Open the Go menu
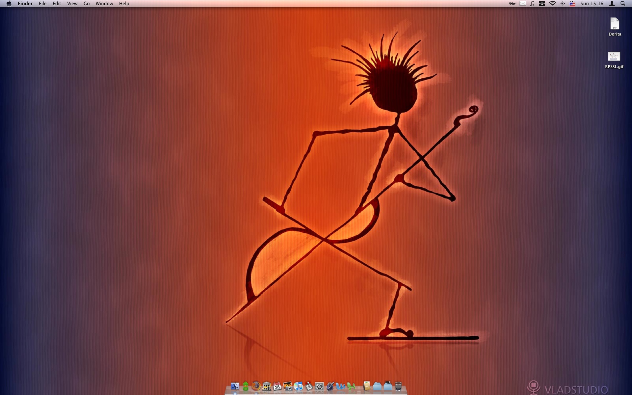632x395 pixels. point(87,4)
